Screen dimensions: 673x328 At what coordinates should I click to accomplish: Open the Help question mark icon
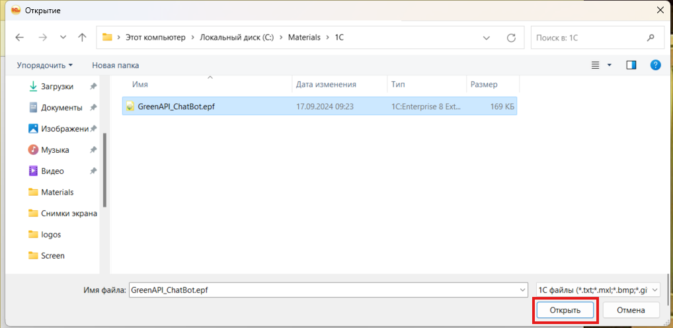[655, 65]
